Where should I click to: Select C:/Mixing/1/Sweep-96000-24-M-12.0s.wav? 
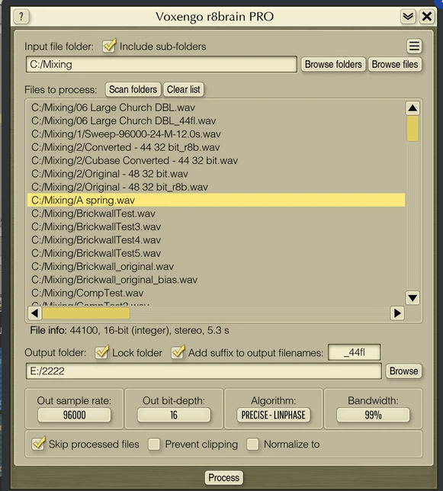[216, 134]
